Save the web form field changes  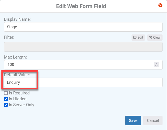(x=133, y=120)
